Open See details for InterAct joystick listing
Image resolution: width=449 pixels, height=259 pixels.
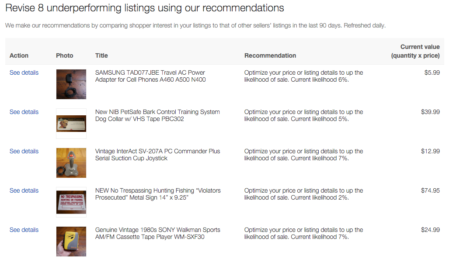[x=24, y=151]
